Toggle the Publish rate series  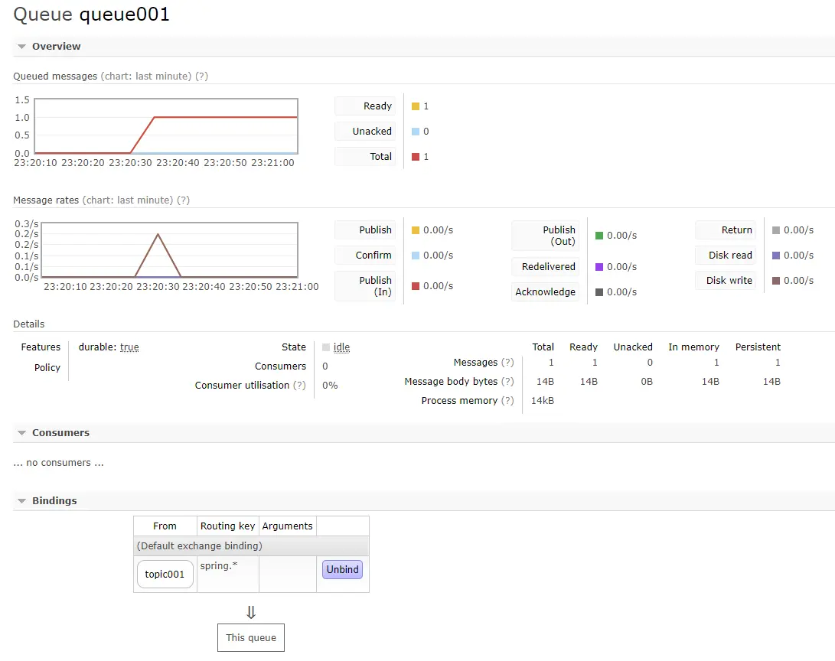tap(365, 230)
